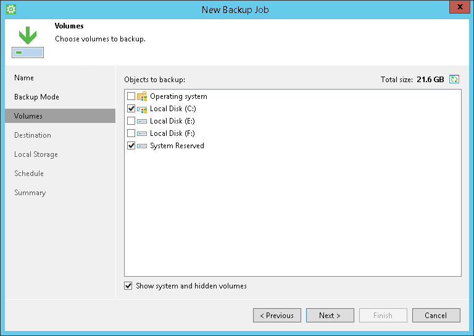The height and width of the screenshot is (336, 474).
Task: Click the Local Disk (C:) drive icon
Action: point(142,109)
